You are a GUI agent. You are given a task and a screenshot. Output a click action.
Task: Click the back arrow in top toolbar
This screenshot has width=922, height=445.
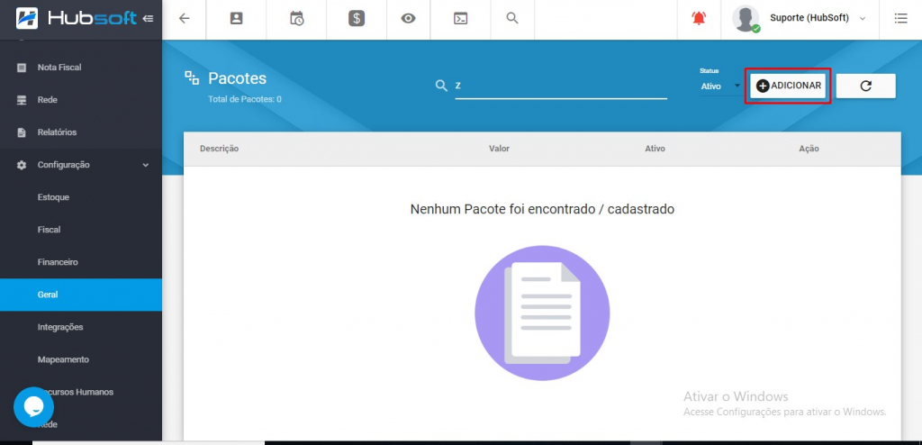click(185, 18)
